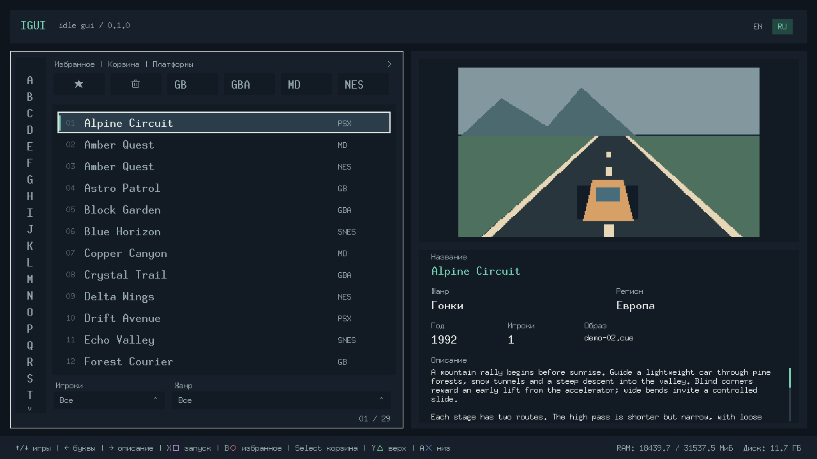Select Copper Canyon in the list

coord(224,253)
